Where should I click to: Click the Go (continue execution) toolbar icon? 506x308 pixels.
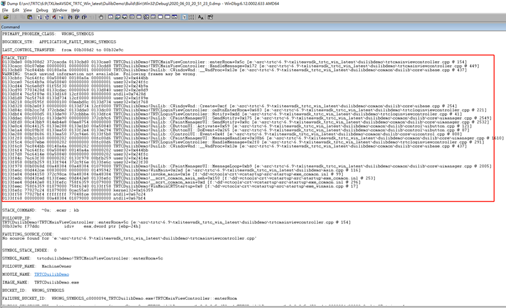[x=39, y=17]
